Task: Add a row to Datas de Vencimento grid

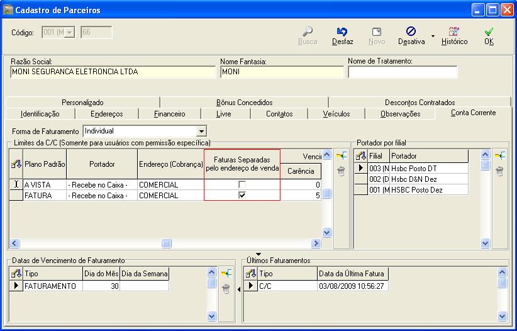Action: click(x=226, y=273)
